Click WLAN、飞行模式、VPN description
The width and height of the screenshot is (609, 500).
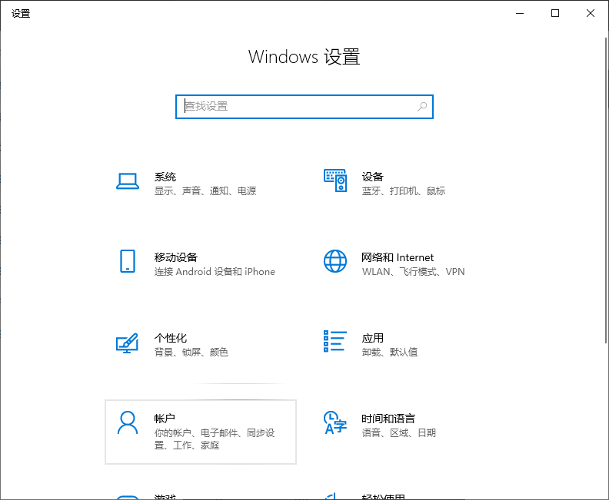click(413, 272)
